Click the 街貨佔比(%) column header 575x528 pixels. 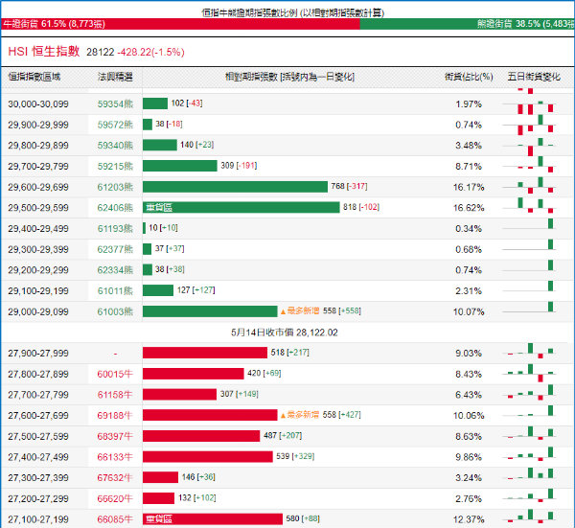(469, 77)
